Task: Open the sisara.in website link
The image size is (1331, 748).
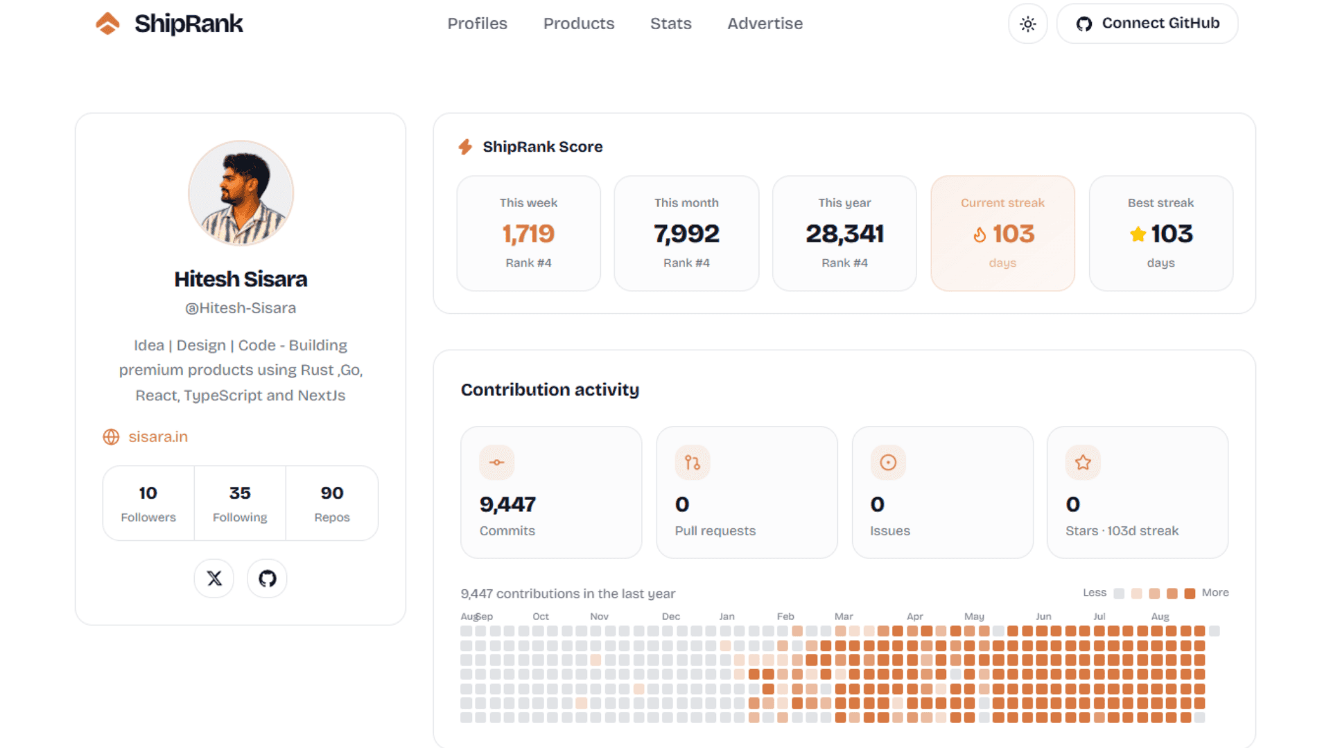Action: click(158, 437)
